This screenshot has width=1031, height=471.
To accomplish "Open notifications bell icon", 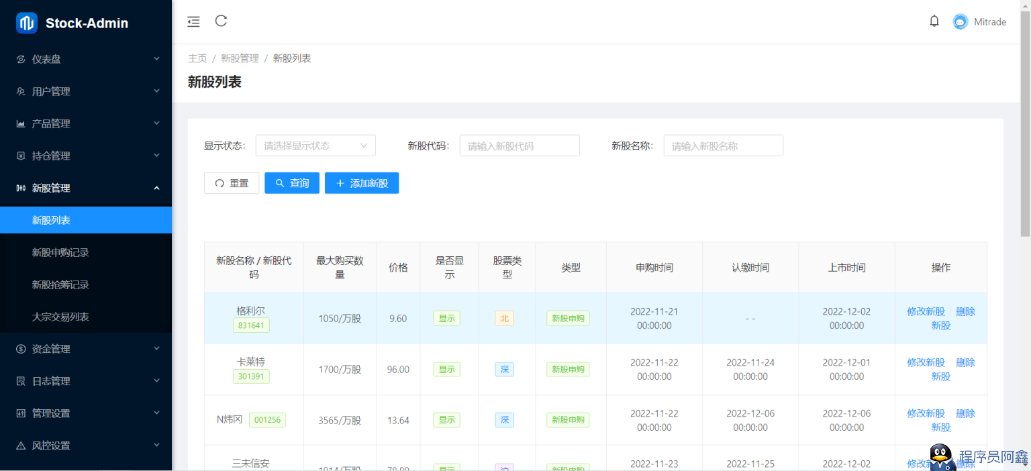I will [934, 21].
